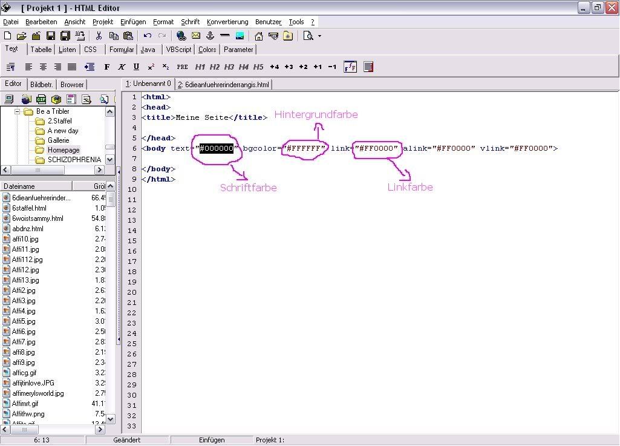Collapse the Be a Tribler folder tree

[x=18, y=111]
